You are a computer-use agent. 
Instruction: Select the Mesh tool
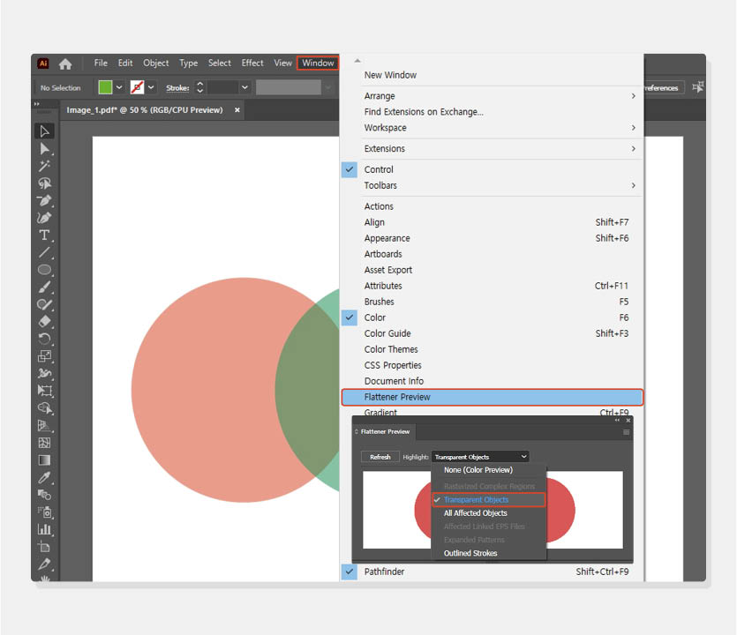(45, 443)
